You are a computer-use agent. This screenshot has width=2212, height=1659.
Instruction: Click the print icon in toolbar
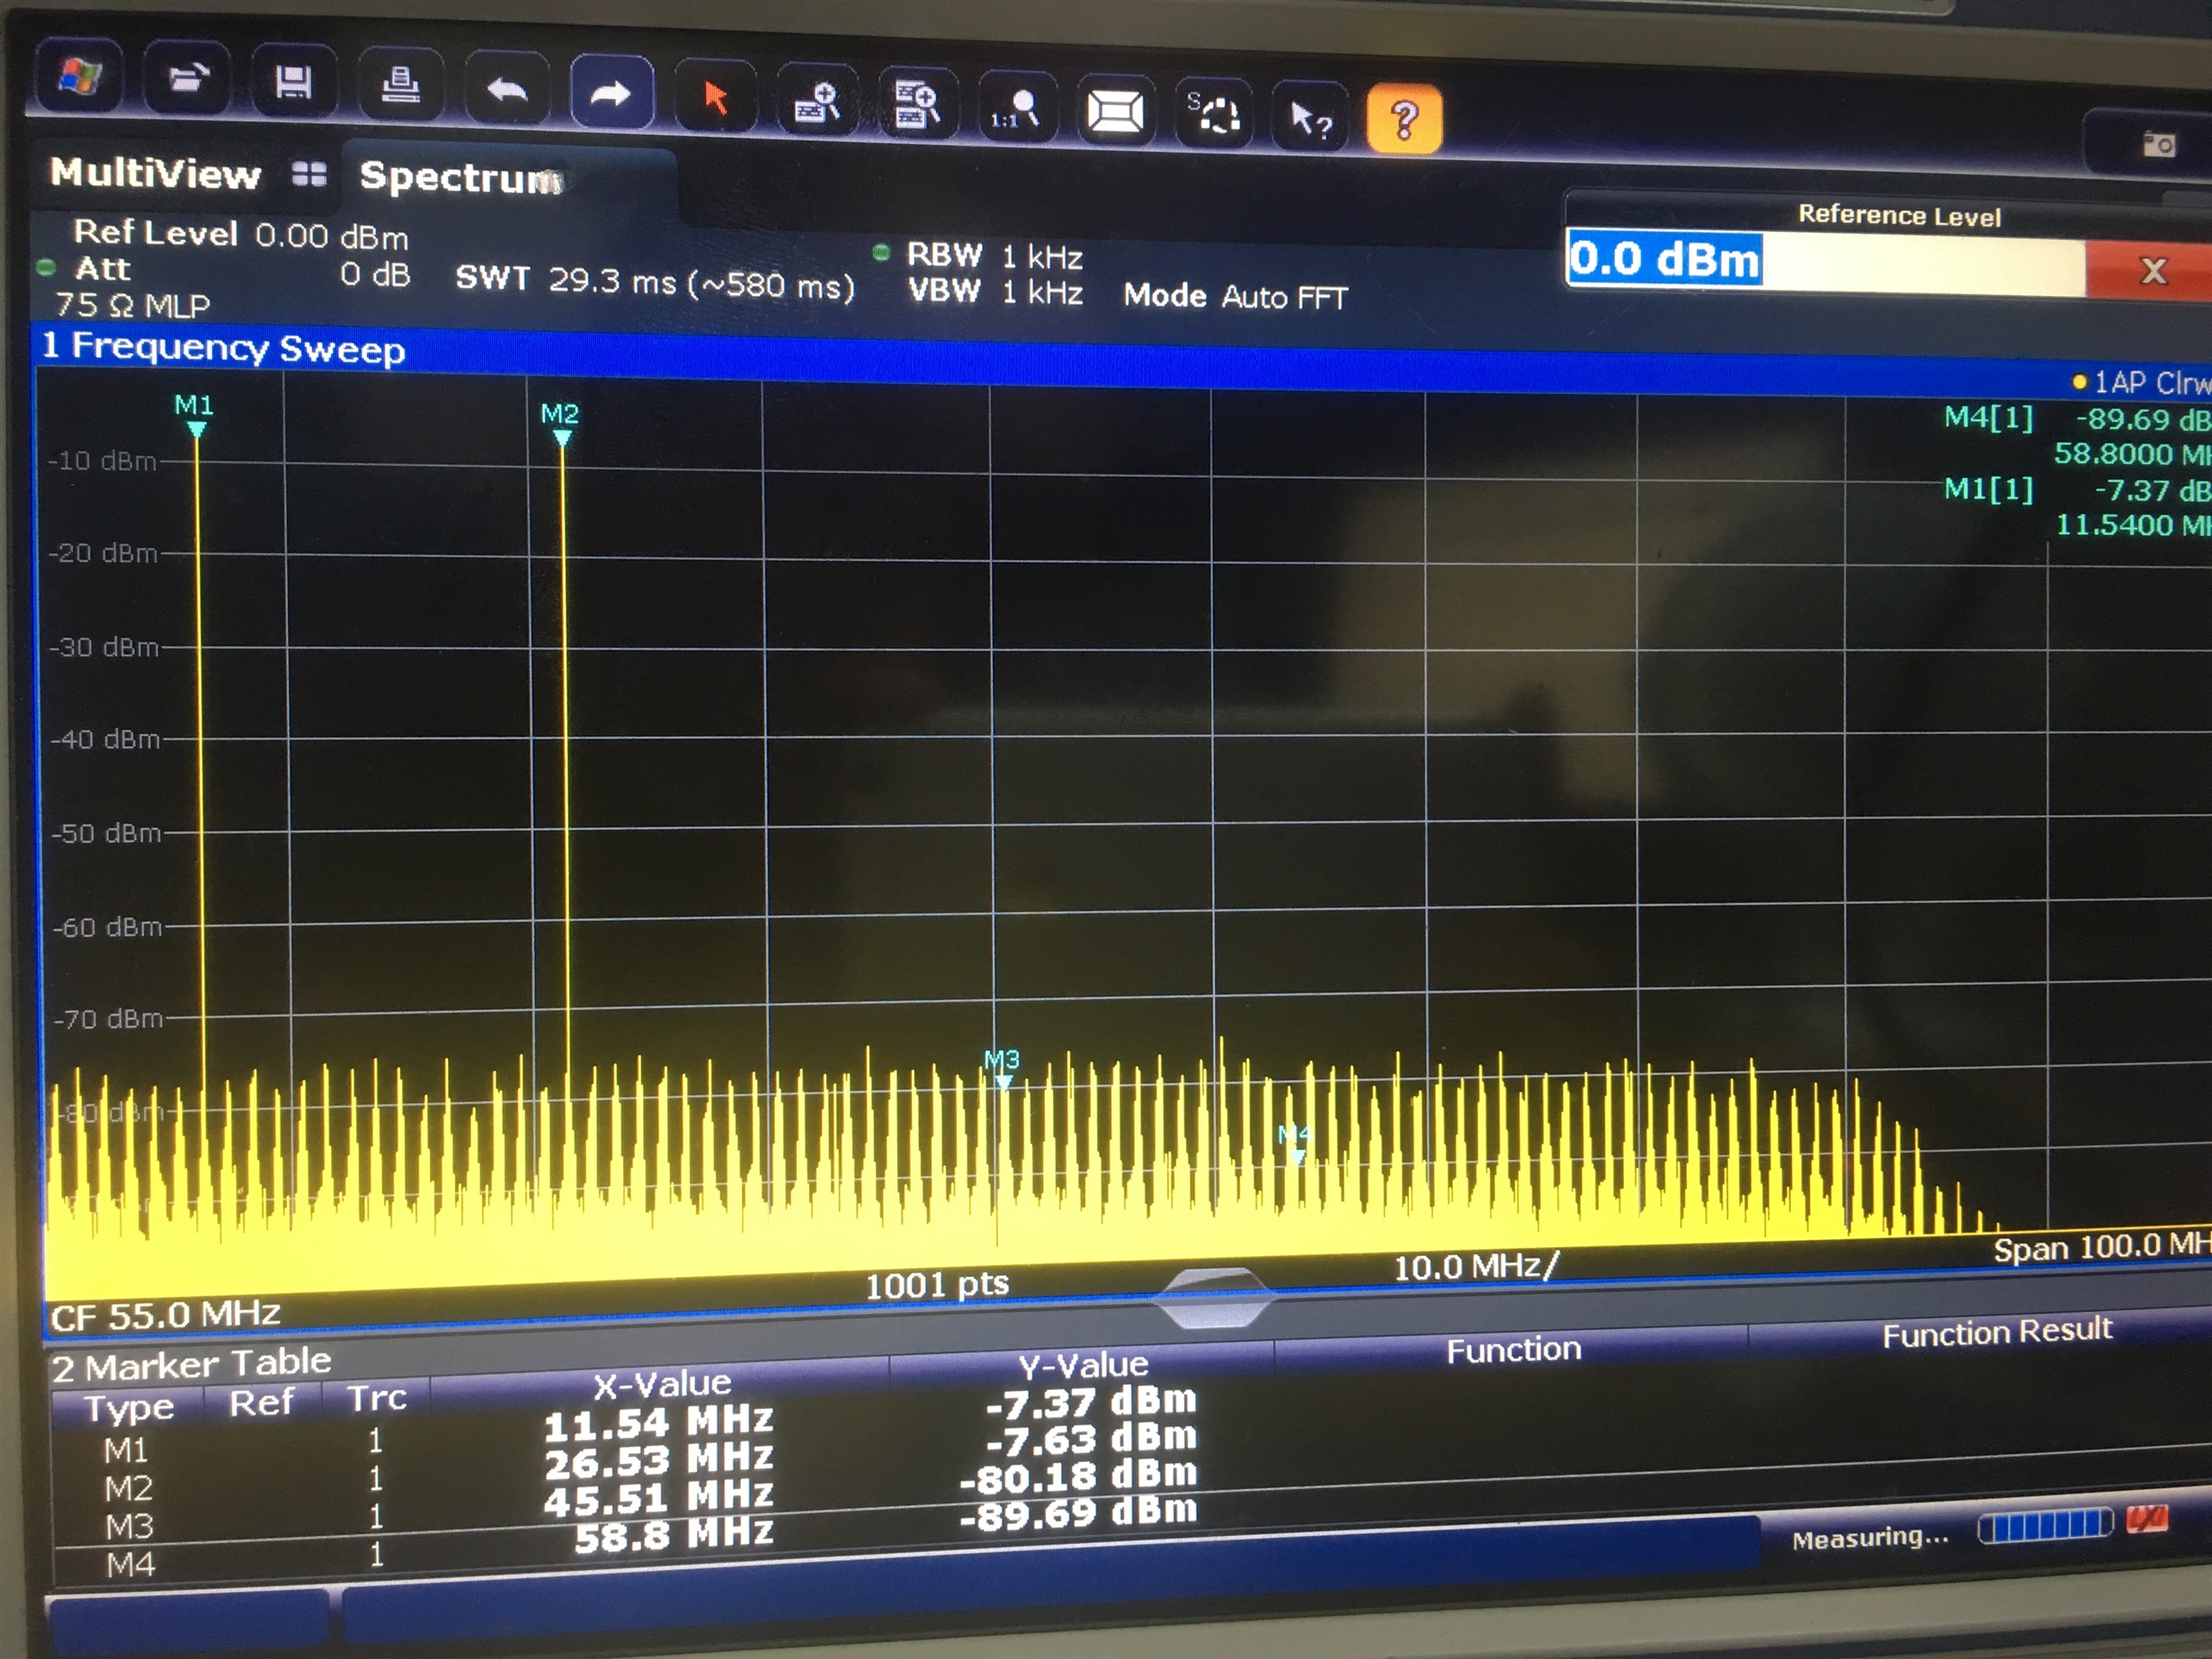click(400, 85)
